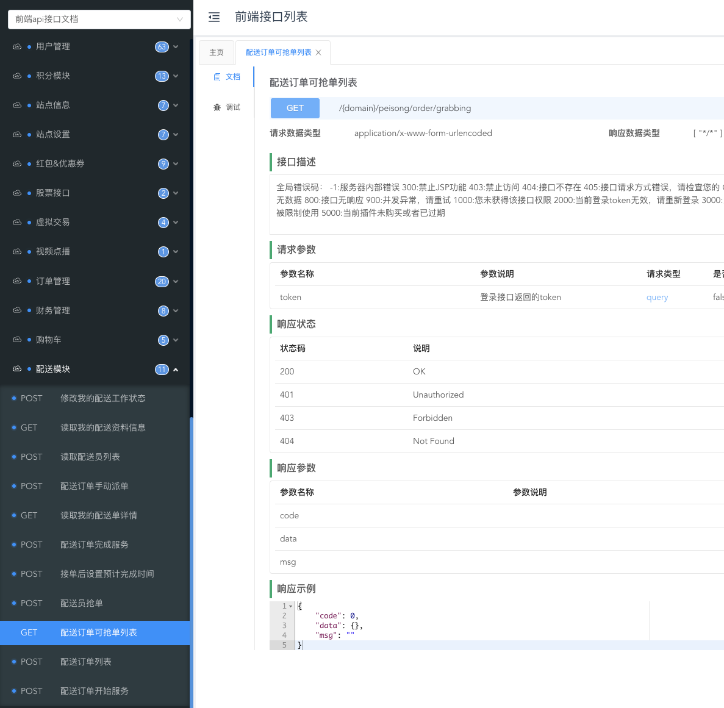Click the 401 status code cell

pyautogui.click(x=287, y=395)
